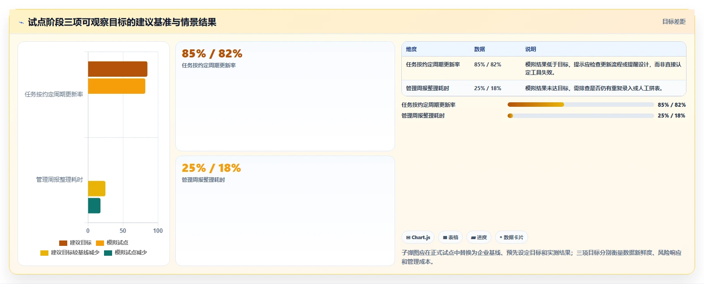Click the 25% / 18% data card value
The image size is (704, 284).
pos(211,168)
